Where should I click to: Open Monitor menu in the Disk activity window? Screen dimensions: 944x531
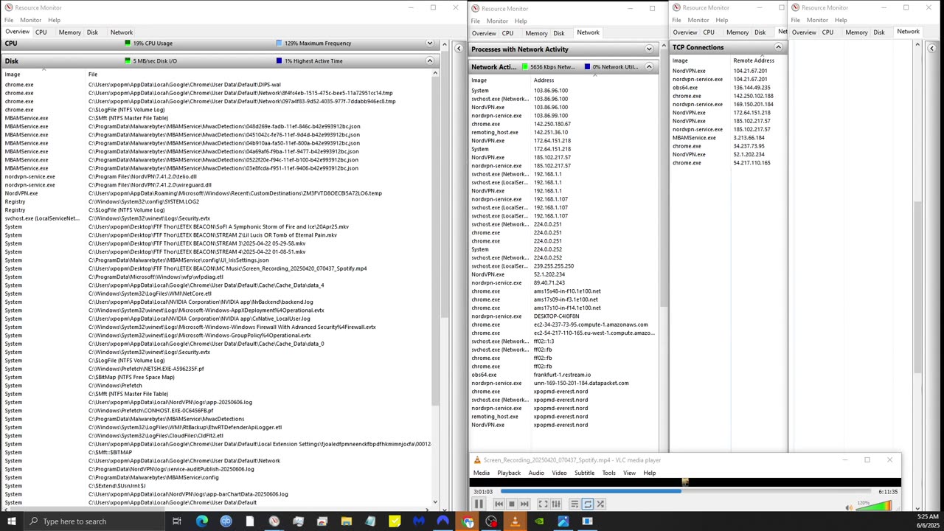click(x=30, y=20)
